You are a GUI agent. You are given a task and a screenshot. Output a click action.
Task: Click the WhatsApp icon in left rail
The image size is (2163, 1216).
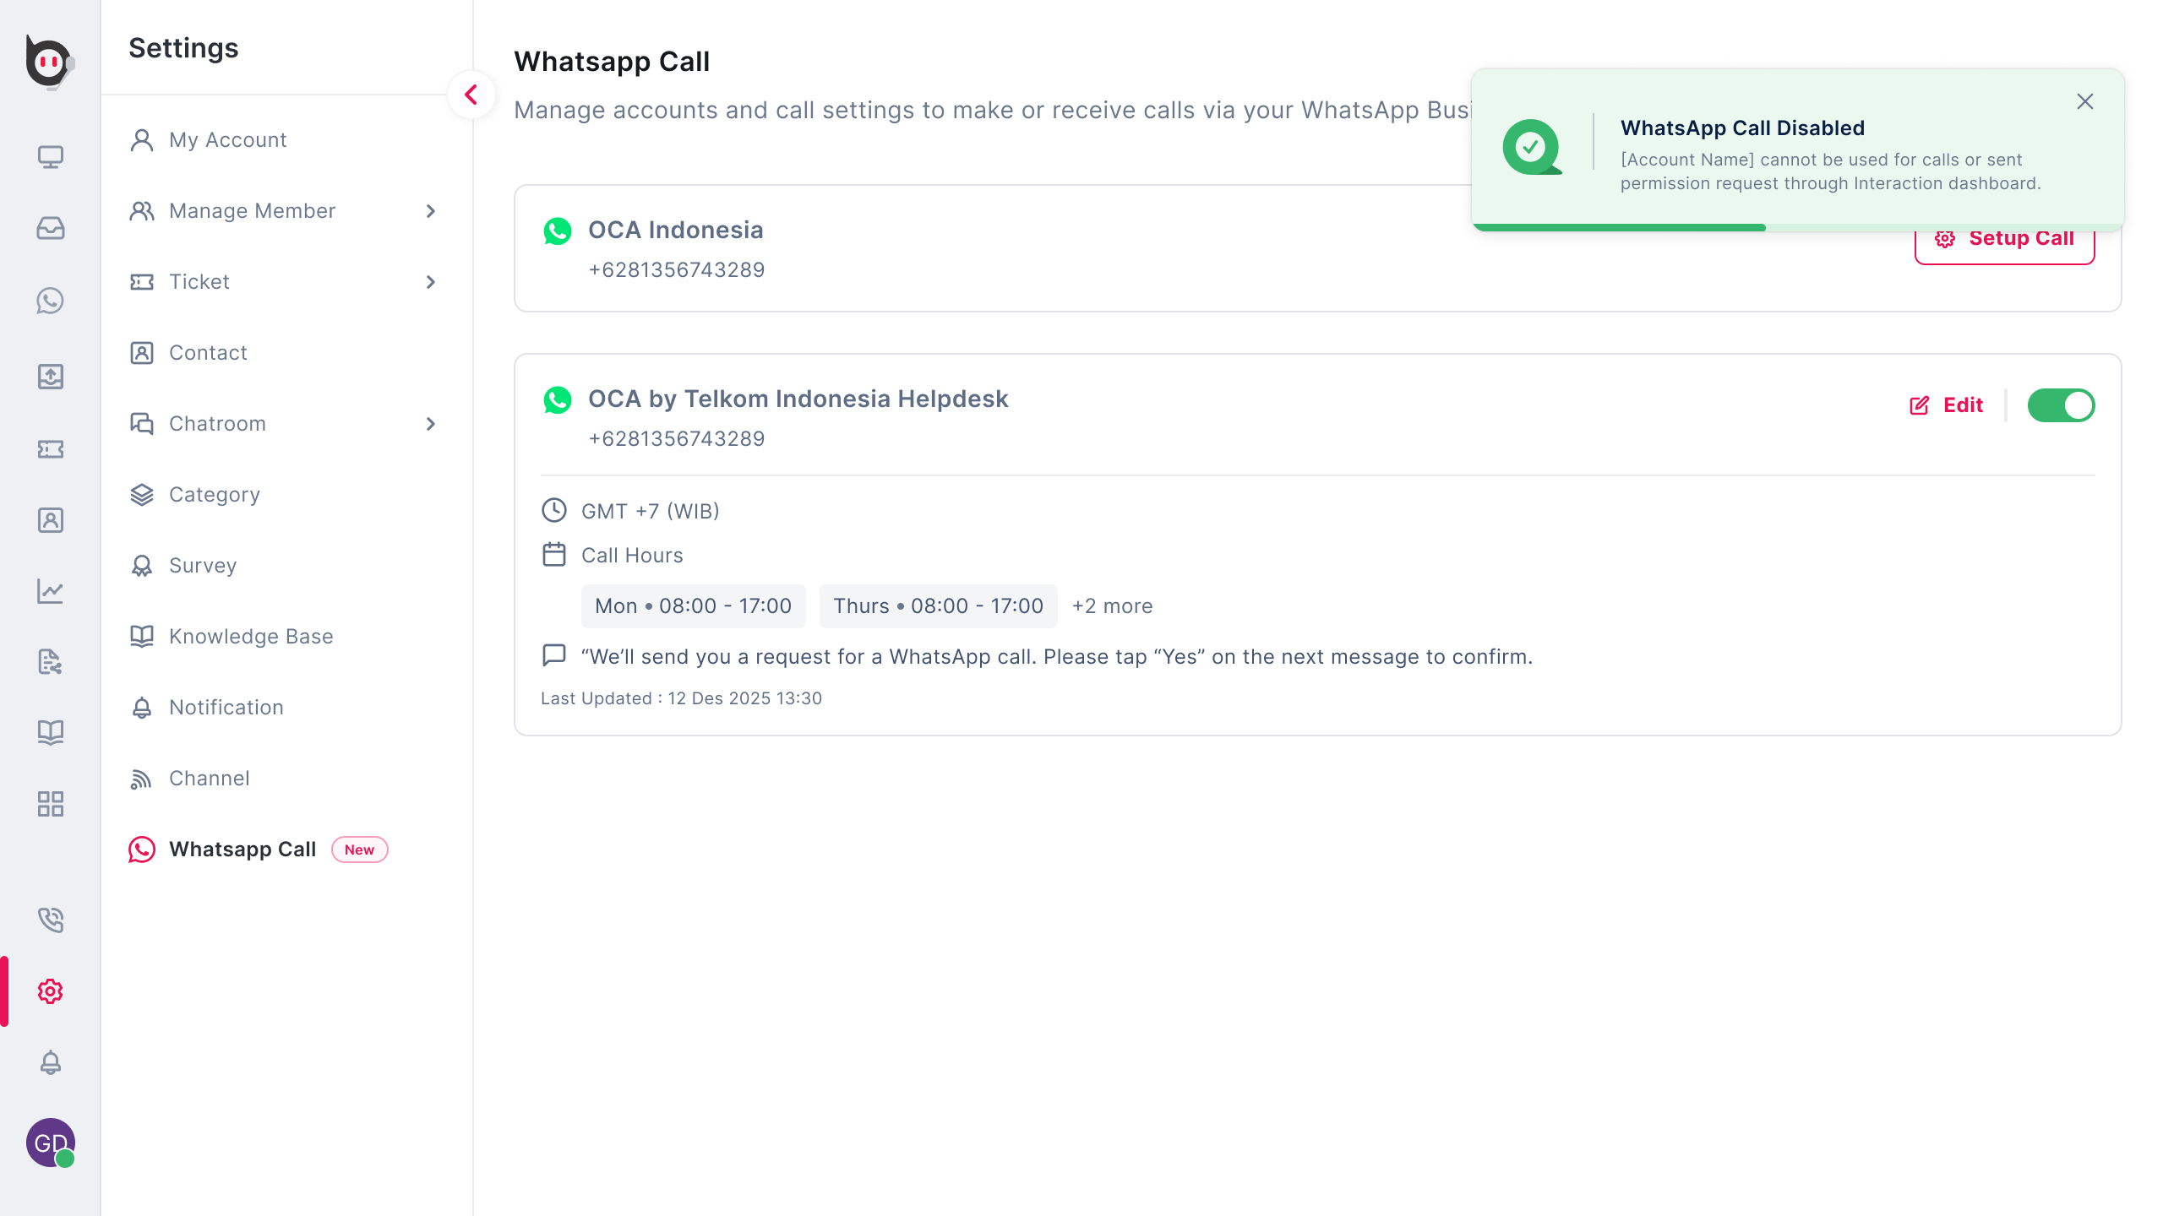point(51,301)
